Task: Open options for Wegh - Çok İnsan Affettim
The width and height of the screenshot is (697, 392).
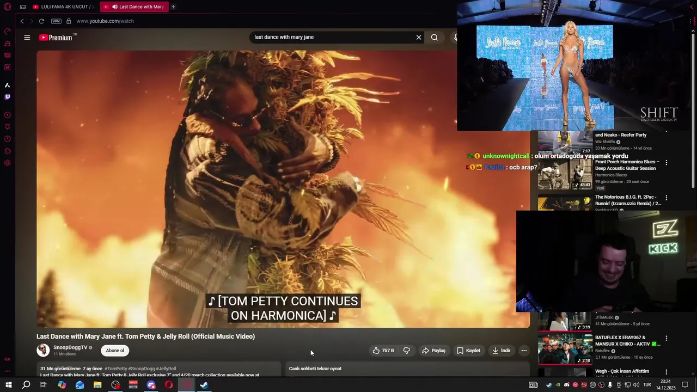Action: [x=666, y=372]
